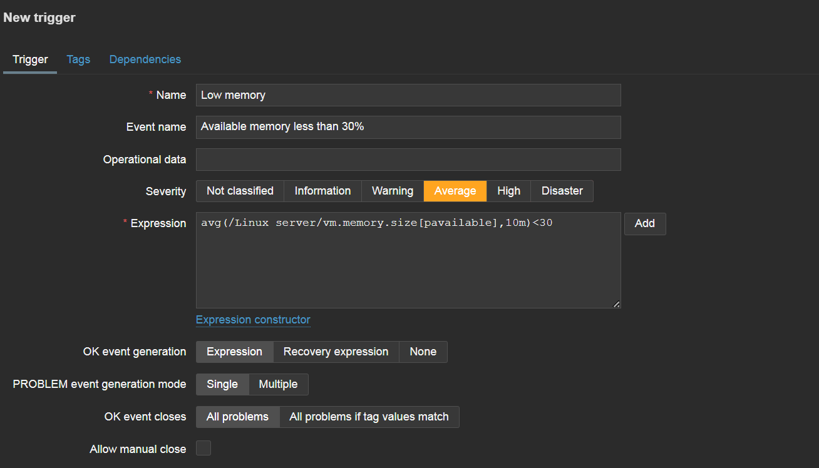Image resolution: width=819 pixels, height=468 pixels.
Task: Set severity to Warning
Action: 393,191
